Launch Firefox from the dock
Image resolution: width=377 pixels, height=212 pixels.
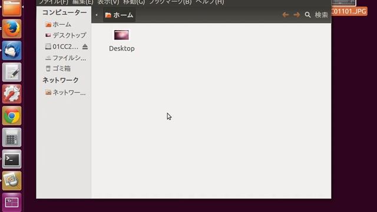tap(12, 29)
